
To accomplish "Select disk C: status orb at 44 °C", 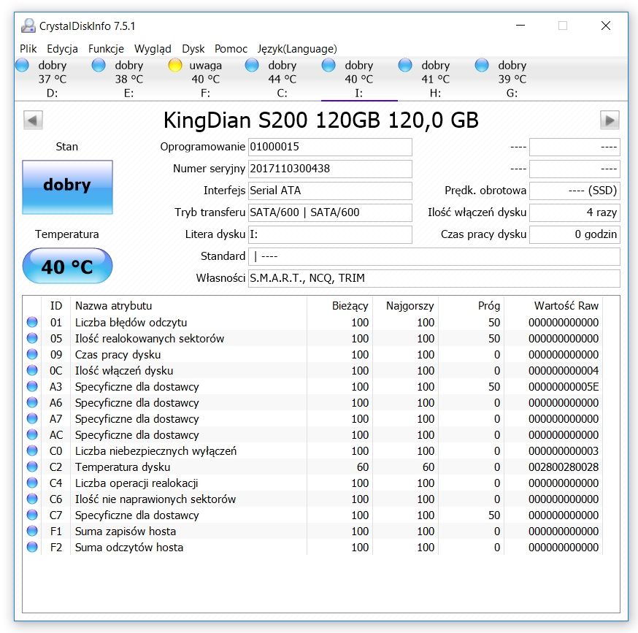I will [252, 65].
